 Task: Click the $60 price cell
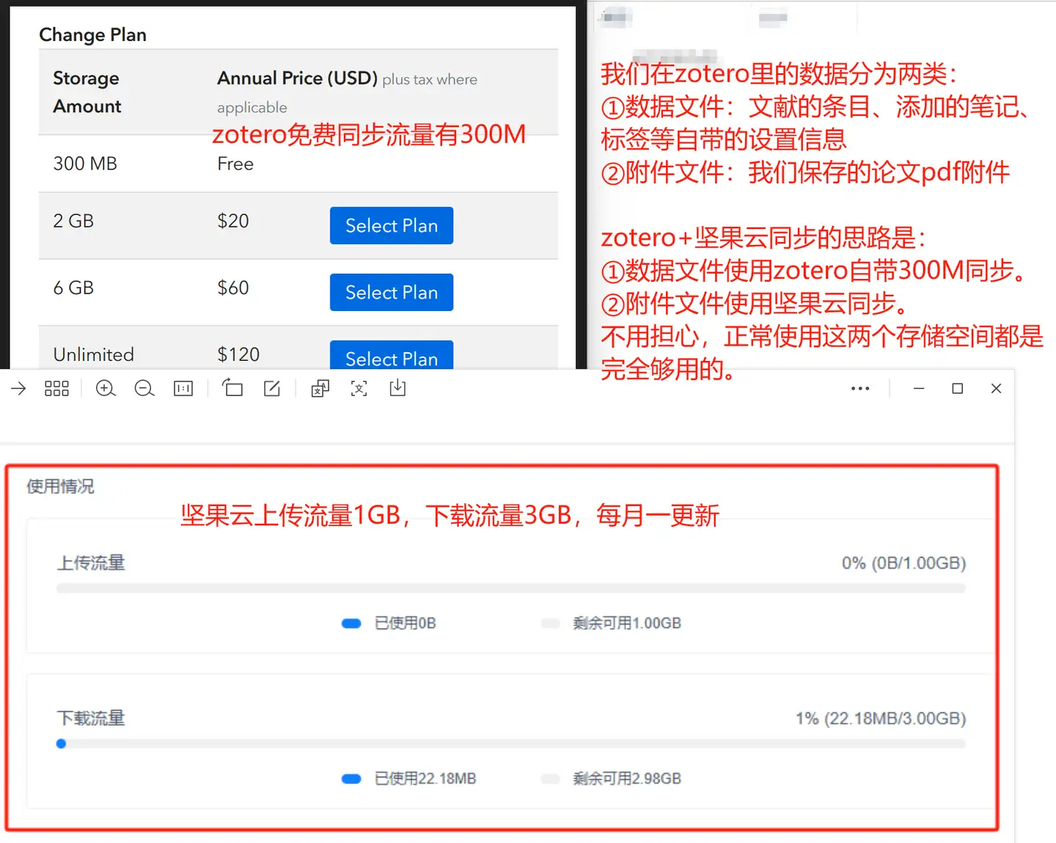pos(233,288)
